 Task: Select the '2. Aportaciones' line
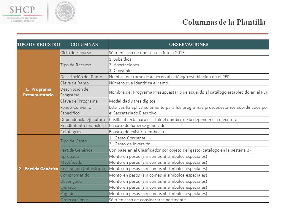click(x=124, y=65)
